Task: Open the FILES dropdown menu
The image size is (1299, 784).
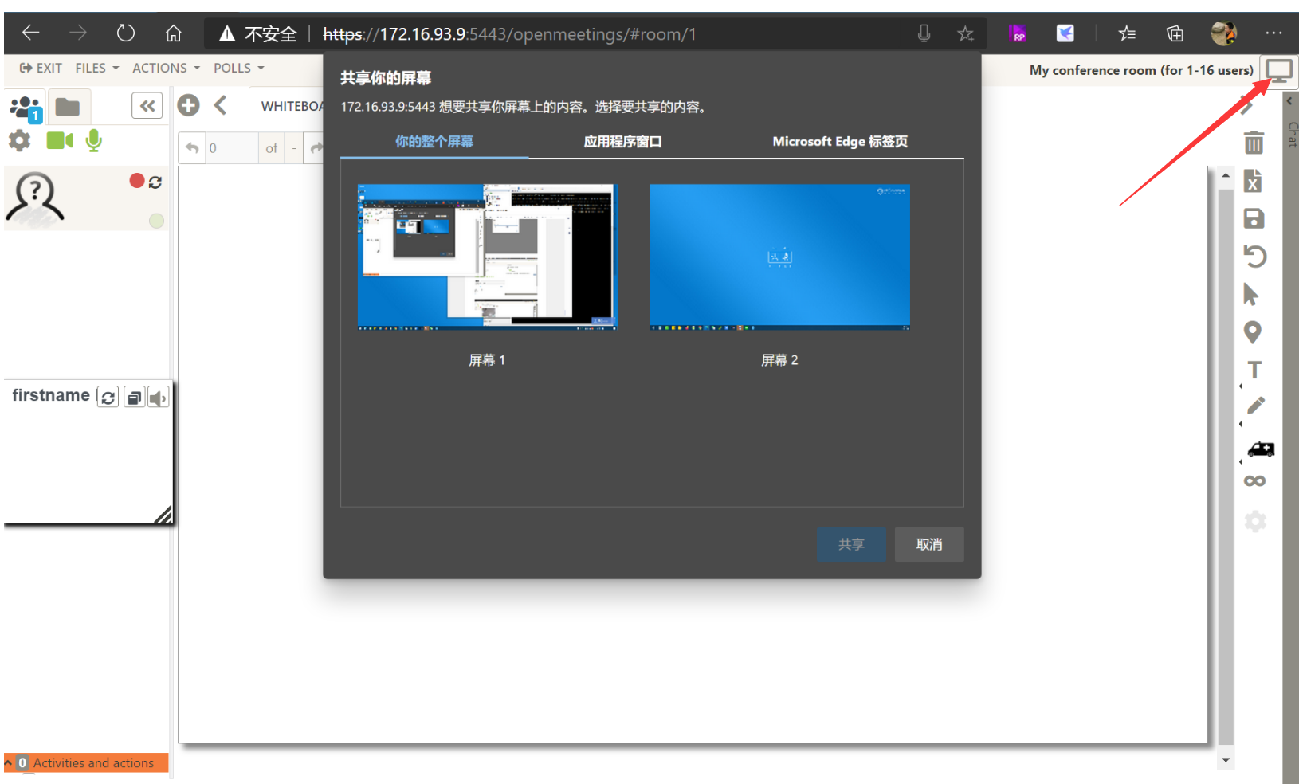Action: click(x=96, y=69)
